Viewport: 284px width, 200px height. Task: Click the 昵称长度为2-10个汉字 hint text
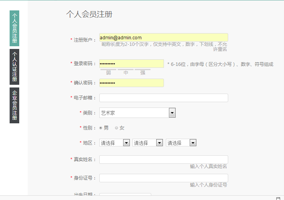[x=164, y=47]
